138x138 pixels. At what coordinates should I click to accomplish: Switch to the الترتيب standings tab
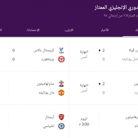click(x=69, y=30)
